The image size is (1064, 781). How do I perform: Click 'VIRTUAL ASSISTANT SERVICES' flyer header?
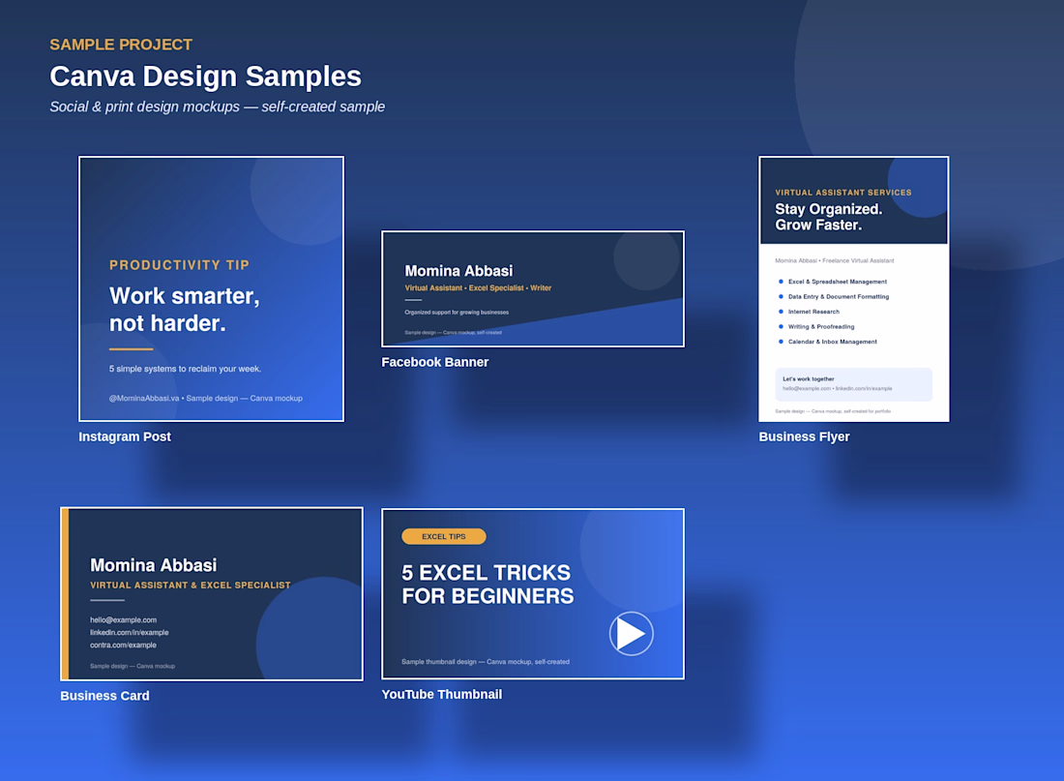[x=843, y=193]
